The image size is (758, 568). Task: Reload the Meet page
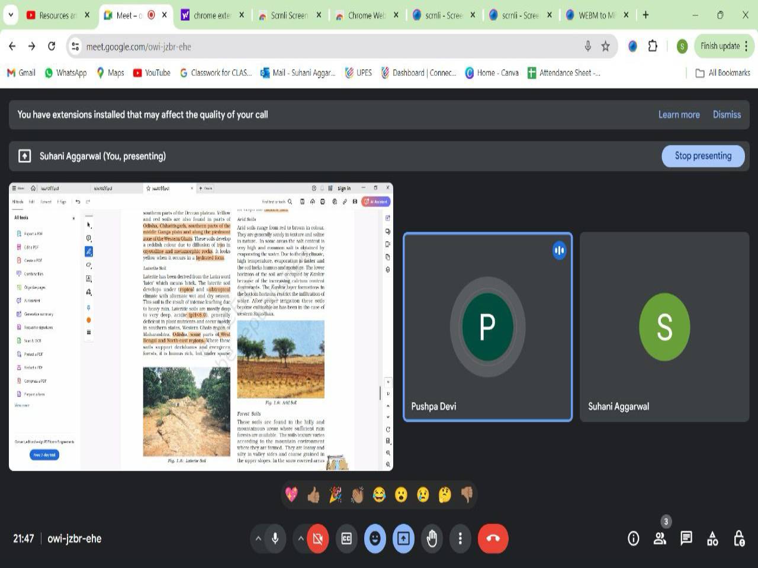click(x=52, y=46)
